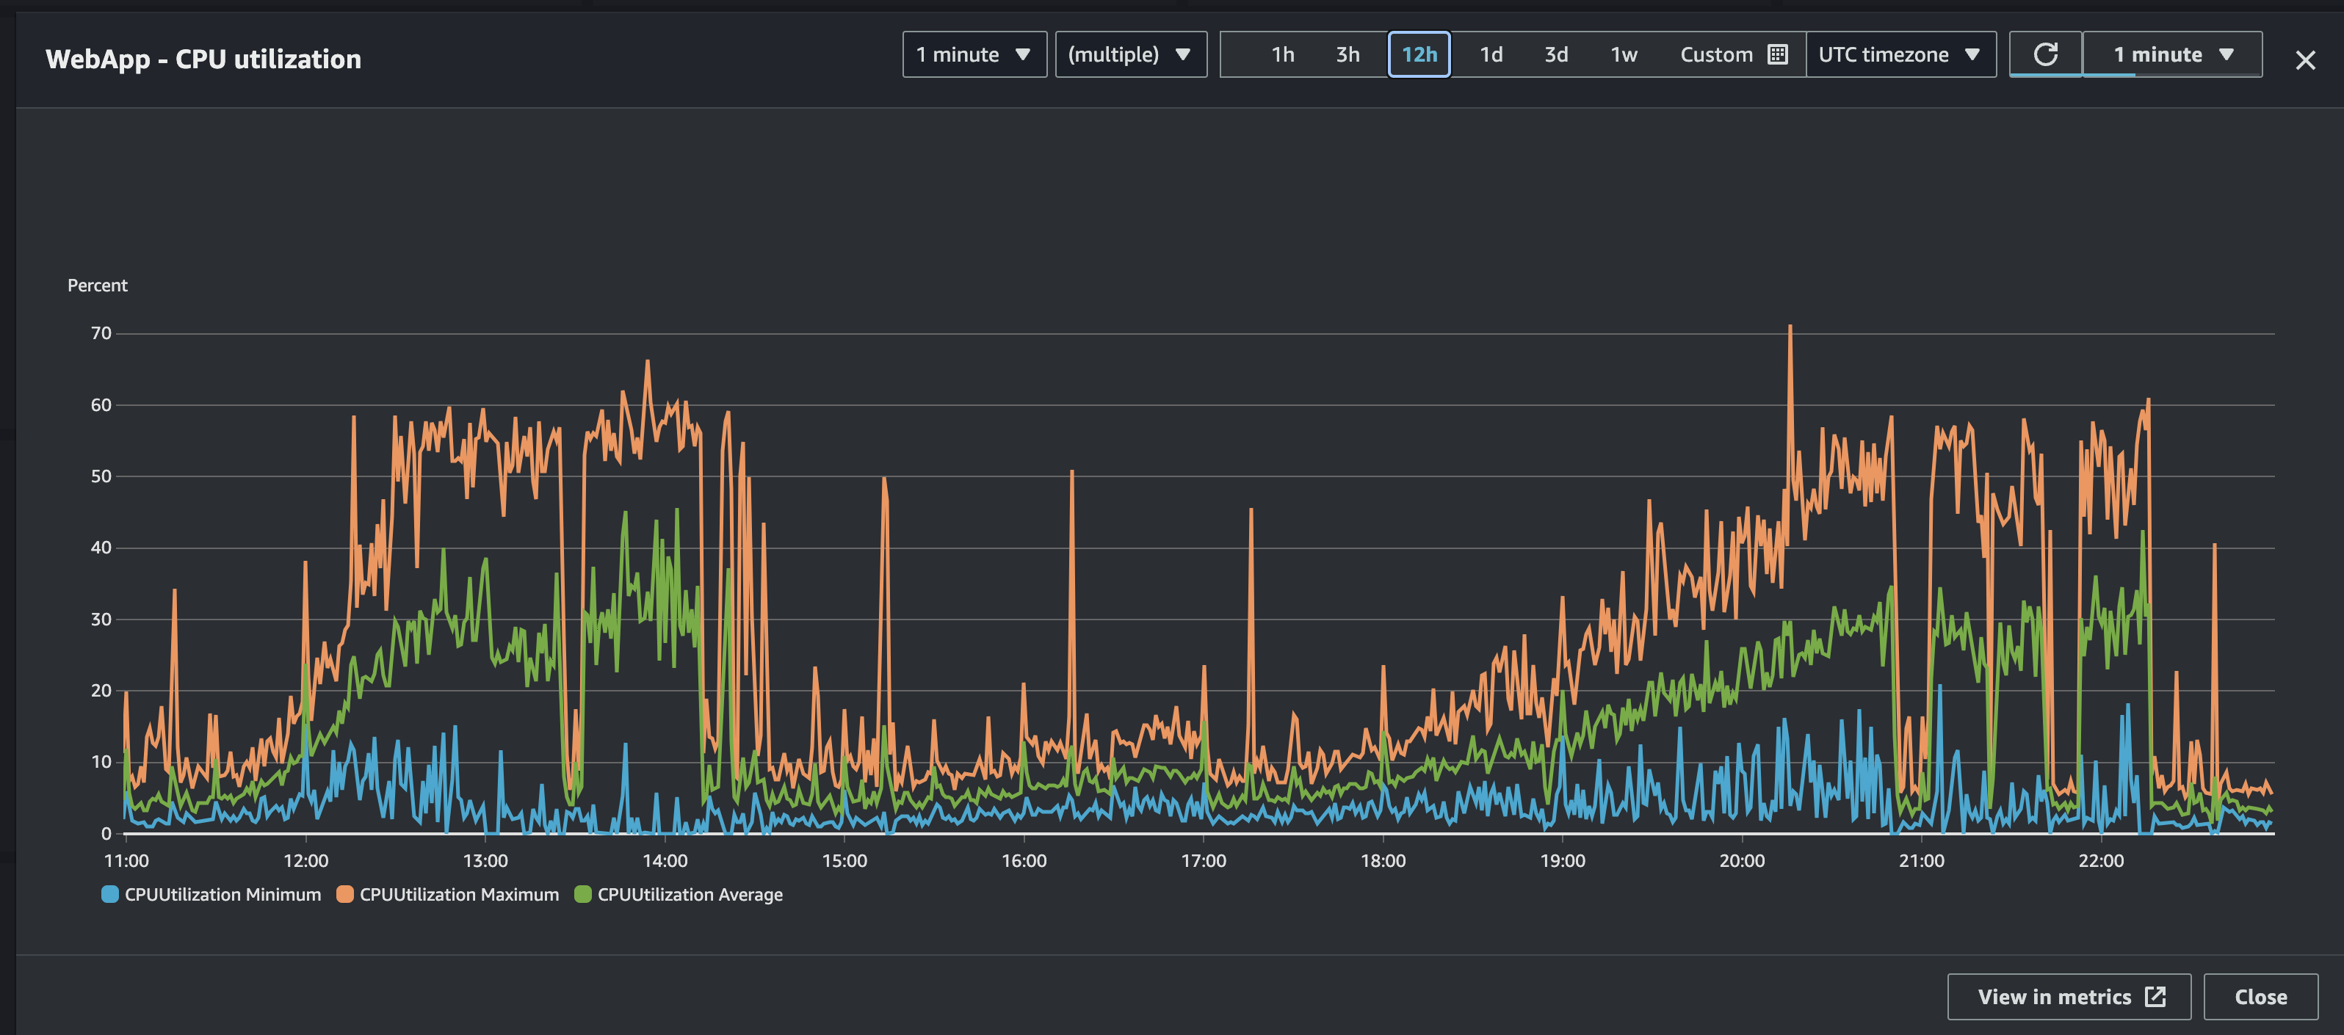The height and width of the screenshot is (1035, 2344).
Task: Open the Custom time range selector
Action: pyautogui.click(x=1717, y=54)
